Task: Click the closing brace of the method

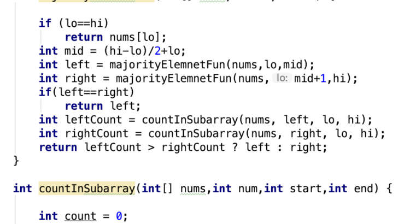Action: 16,161
